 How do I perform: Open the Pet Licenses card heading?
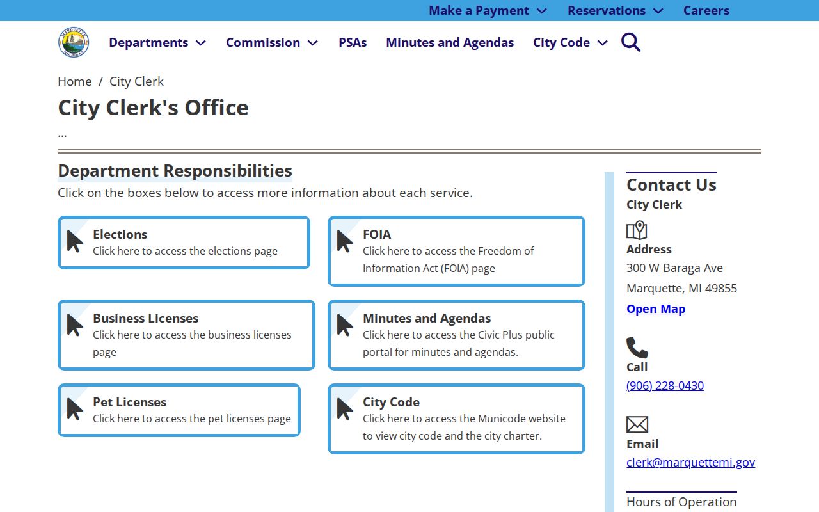[x=129, y=402]
